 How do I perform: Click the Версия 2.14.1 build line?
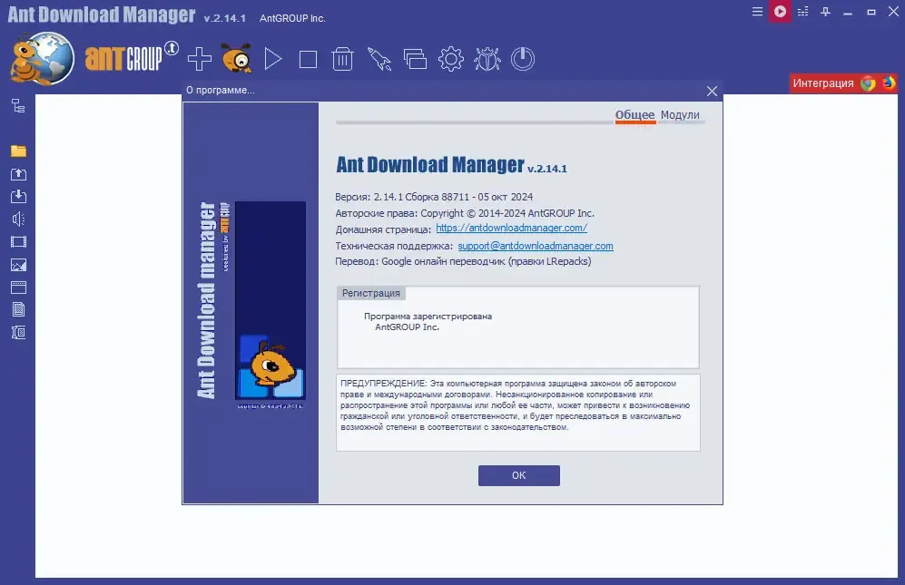tap(434, 197)
